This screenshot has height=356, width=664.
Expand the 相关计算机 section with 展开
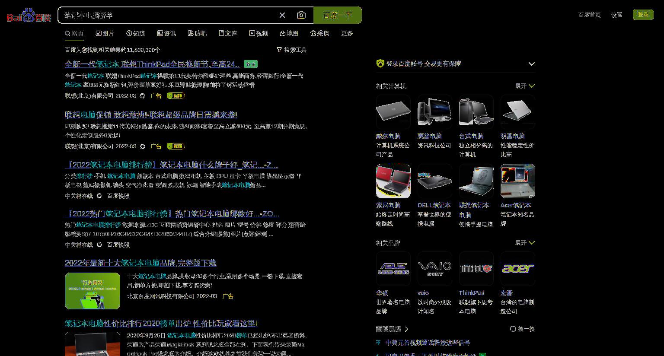pyautogui.click(x=525, y=86)
